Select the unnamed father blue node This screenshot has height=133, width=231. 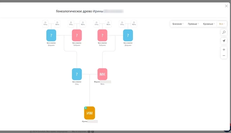tap(77, 74)
